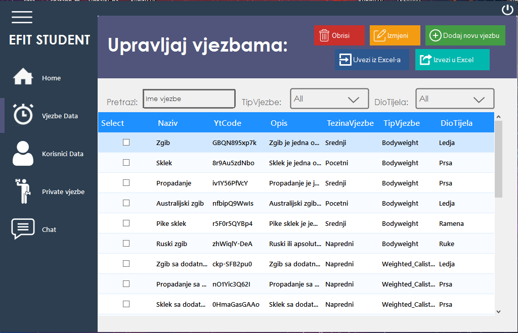Click the Ruke cell in Ruski zgib row
The image size is (518, 333).
click(447, 244)
